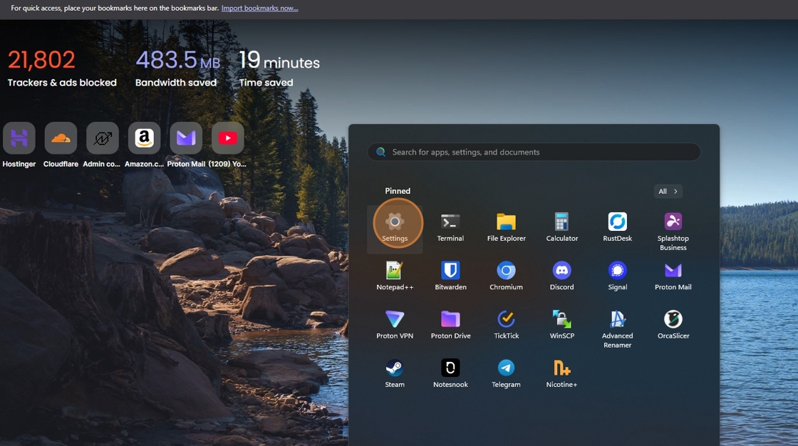798x446 pixels.
Task: Open Proton Drive
Action: [450, 326]
